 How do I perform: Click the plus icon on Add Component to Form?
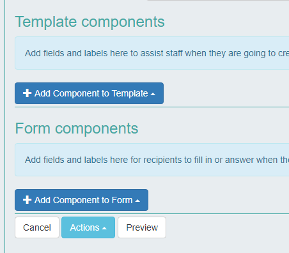tap(27, 200)
